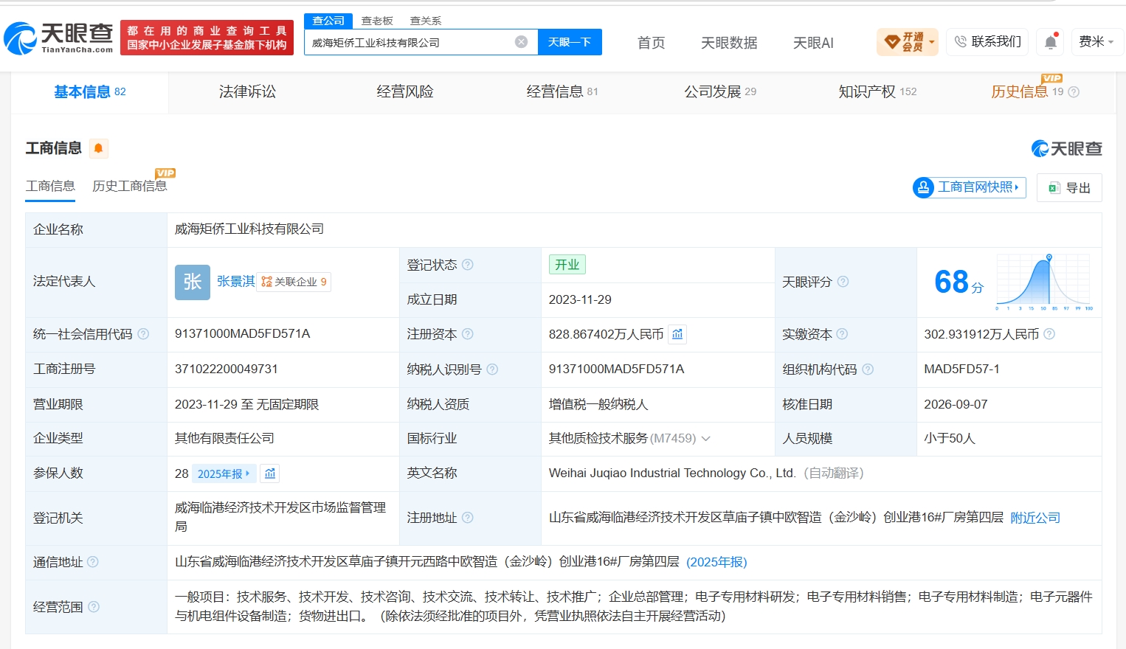Open the 历史信息 tab

tap(1027, 92)
